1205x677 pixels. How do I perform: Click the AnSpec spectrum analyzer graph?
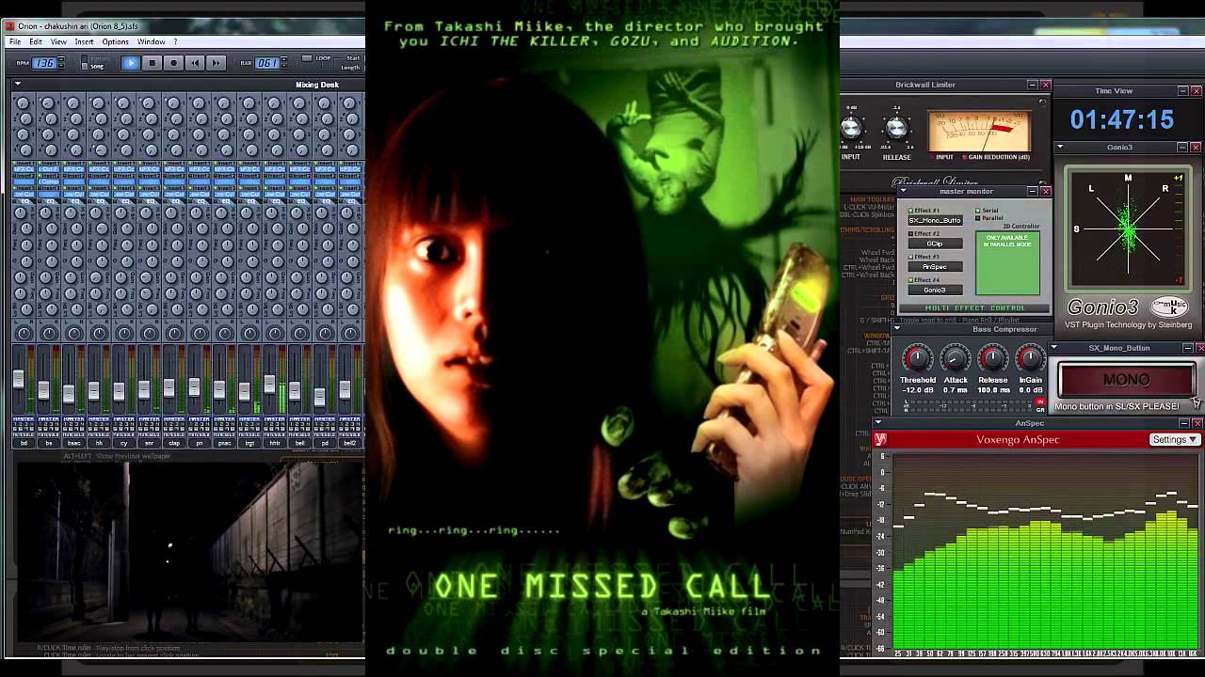pos(1045,551)
